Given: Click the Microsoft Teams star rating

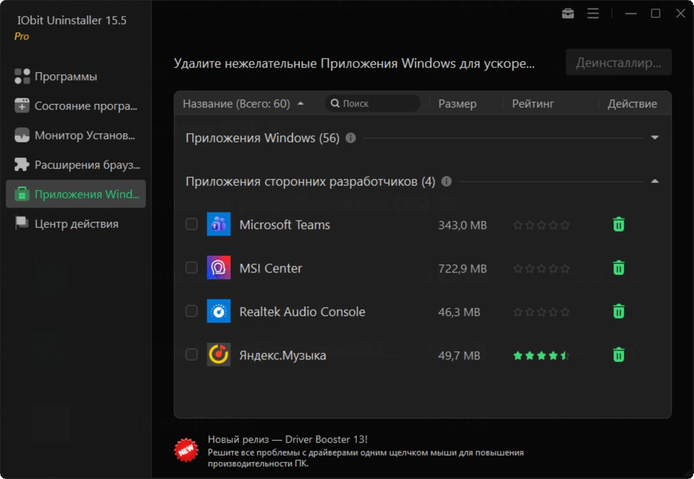Looking at the screenshot, I should [x=541, y=225].
